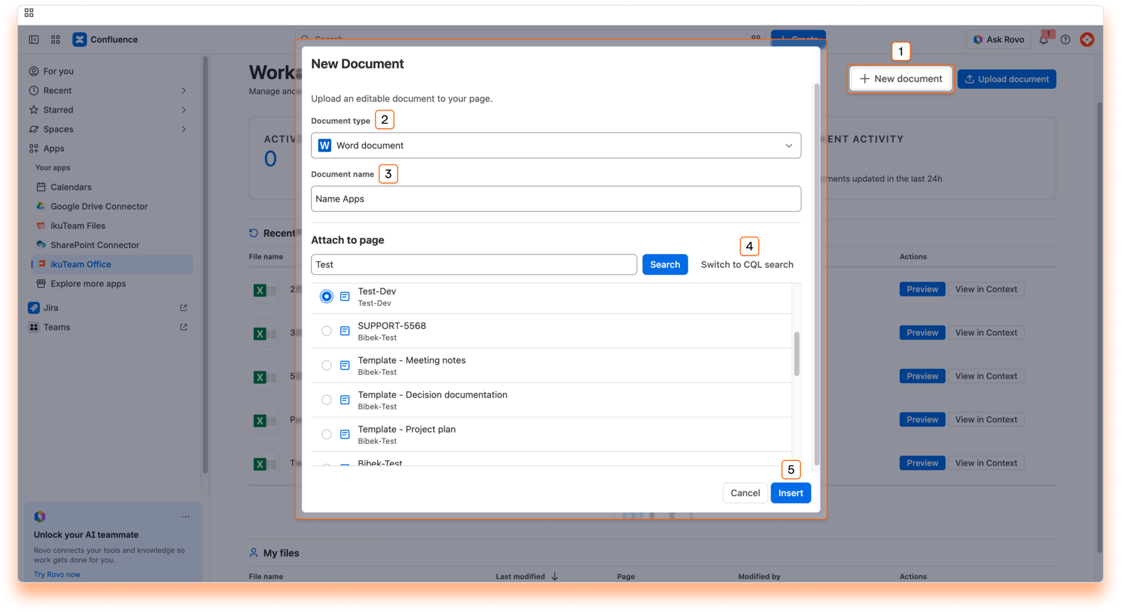Open the notifications bell icon

click(1044, 39)
